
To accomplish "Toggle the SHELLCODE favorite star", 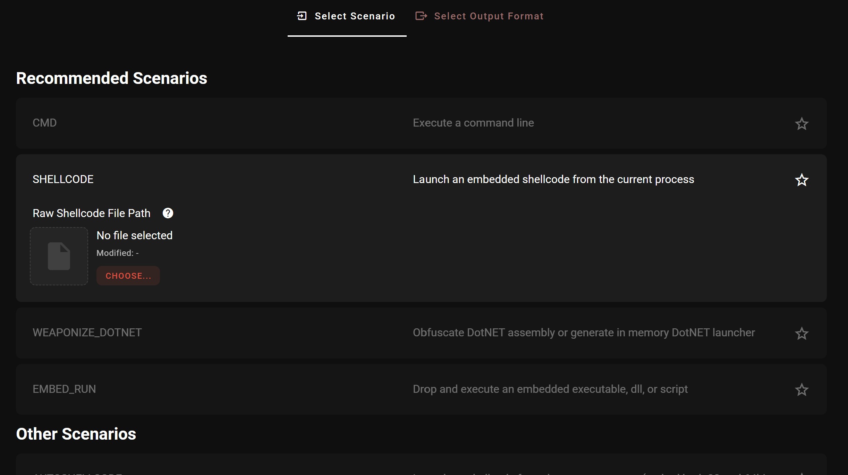I will tap(802, 180).
